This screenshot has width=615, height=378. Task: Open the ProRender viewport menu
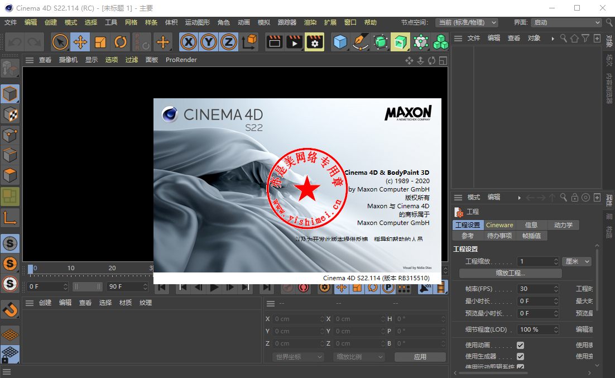point(181,60)
